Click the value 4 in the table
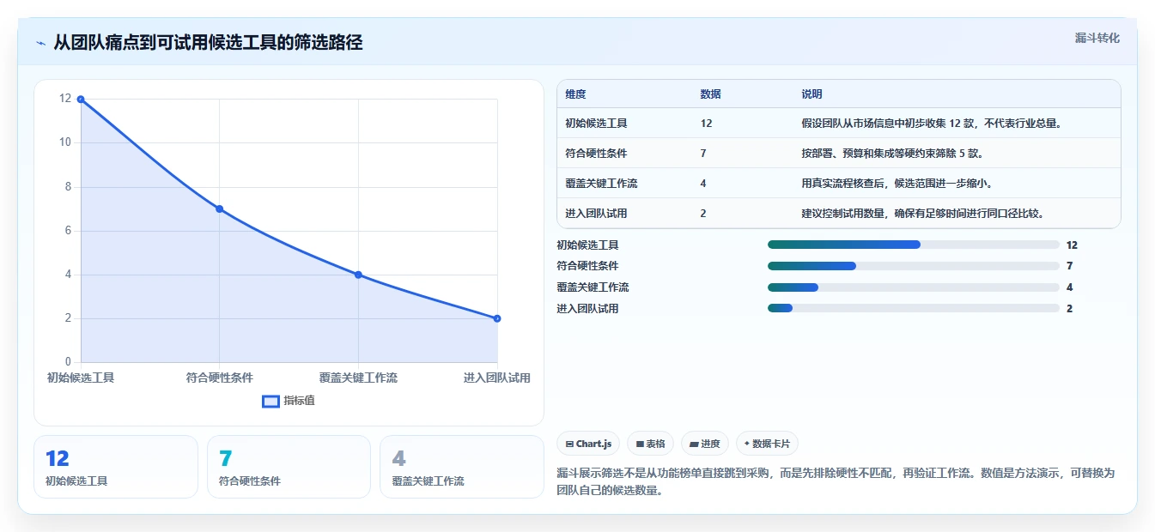 pos(703,184)
